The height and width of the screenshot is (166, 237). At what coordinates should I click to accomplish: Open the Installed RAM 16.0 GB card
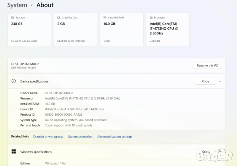[121, 30]
